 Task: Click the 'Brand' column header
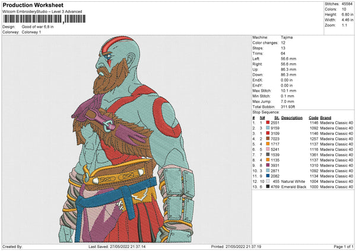pyautogui.click(x=326, y=118)
